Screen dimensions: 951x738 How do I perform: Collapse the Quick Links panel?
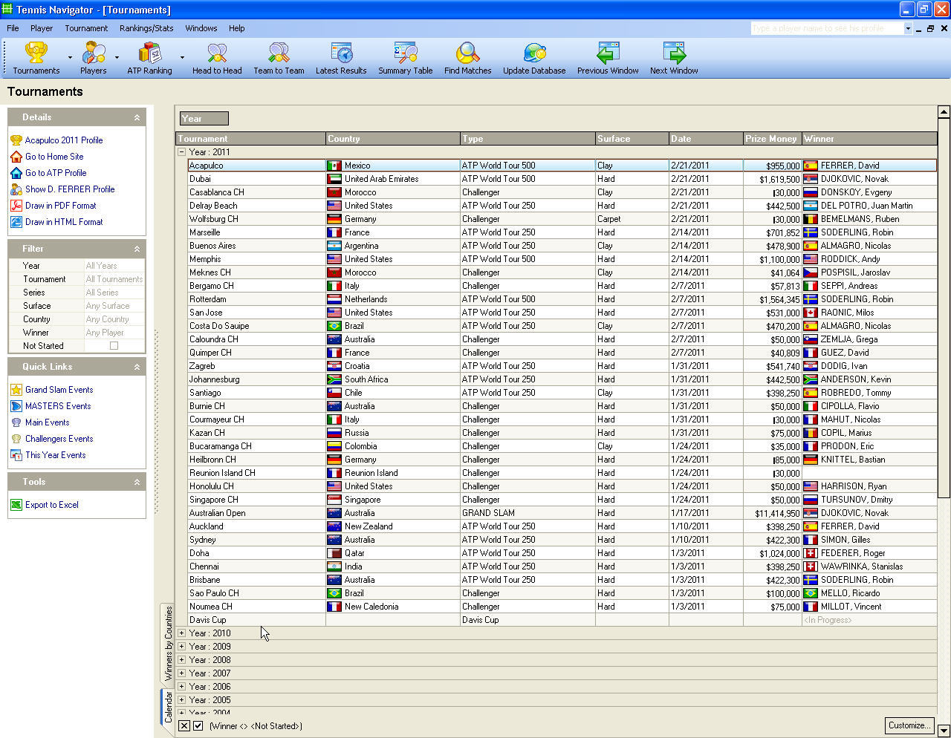point(137,367)
